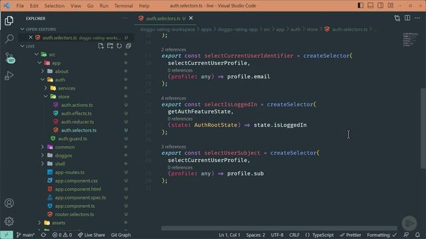The height and width of the screenshot is (239, 426).
Task: Open the View menu
Action: [x=76, y=6]
